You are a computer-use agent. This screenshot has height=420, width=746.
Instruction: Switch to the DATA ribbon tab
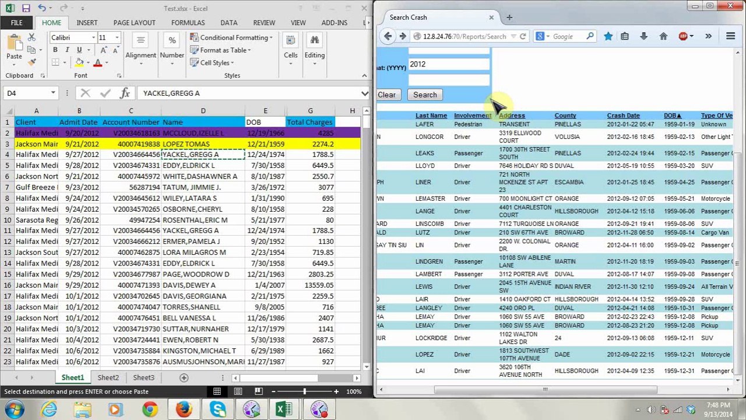tap(229, 23)
